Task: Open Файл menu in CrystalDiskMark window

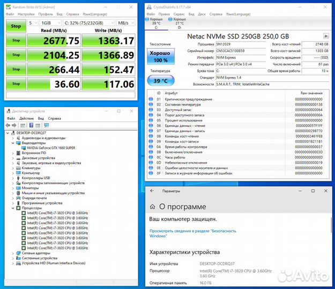Action: [10, 14]
